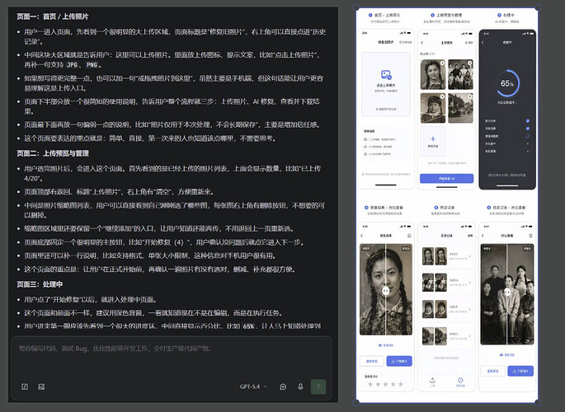This screenshot has height=412, width=565.
Task: Click heading 页面二：上传预览与管理
Action: click(53, 153)
